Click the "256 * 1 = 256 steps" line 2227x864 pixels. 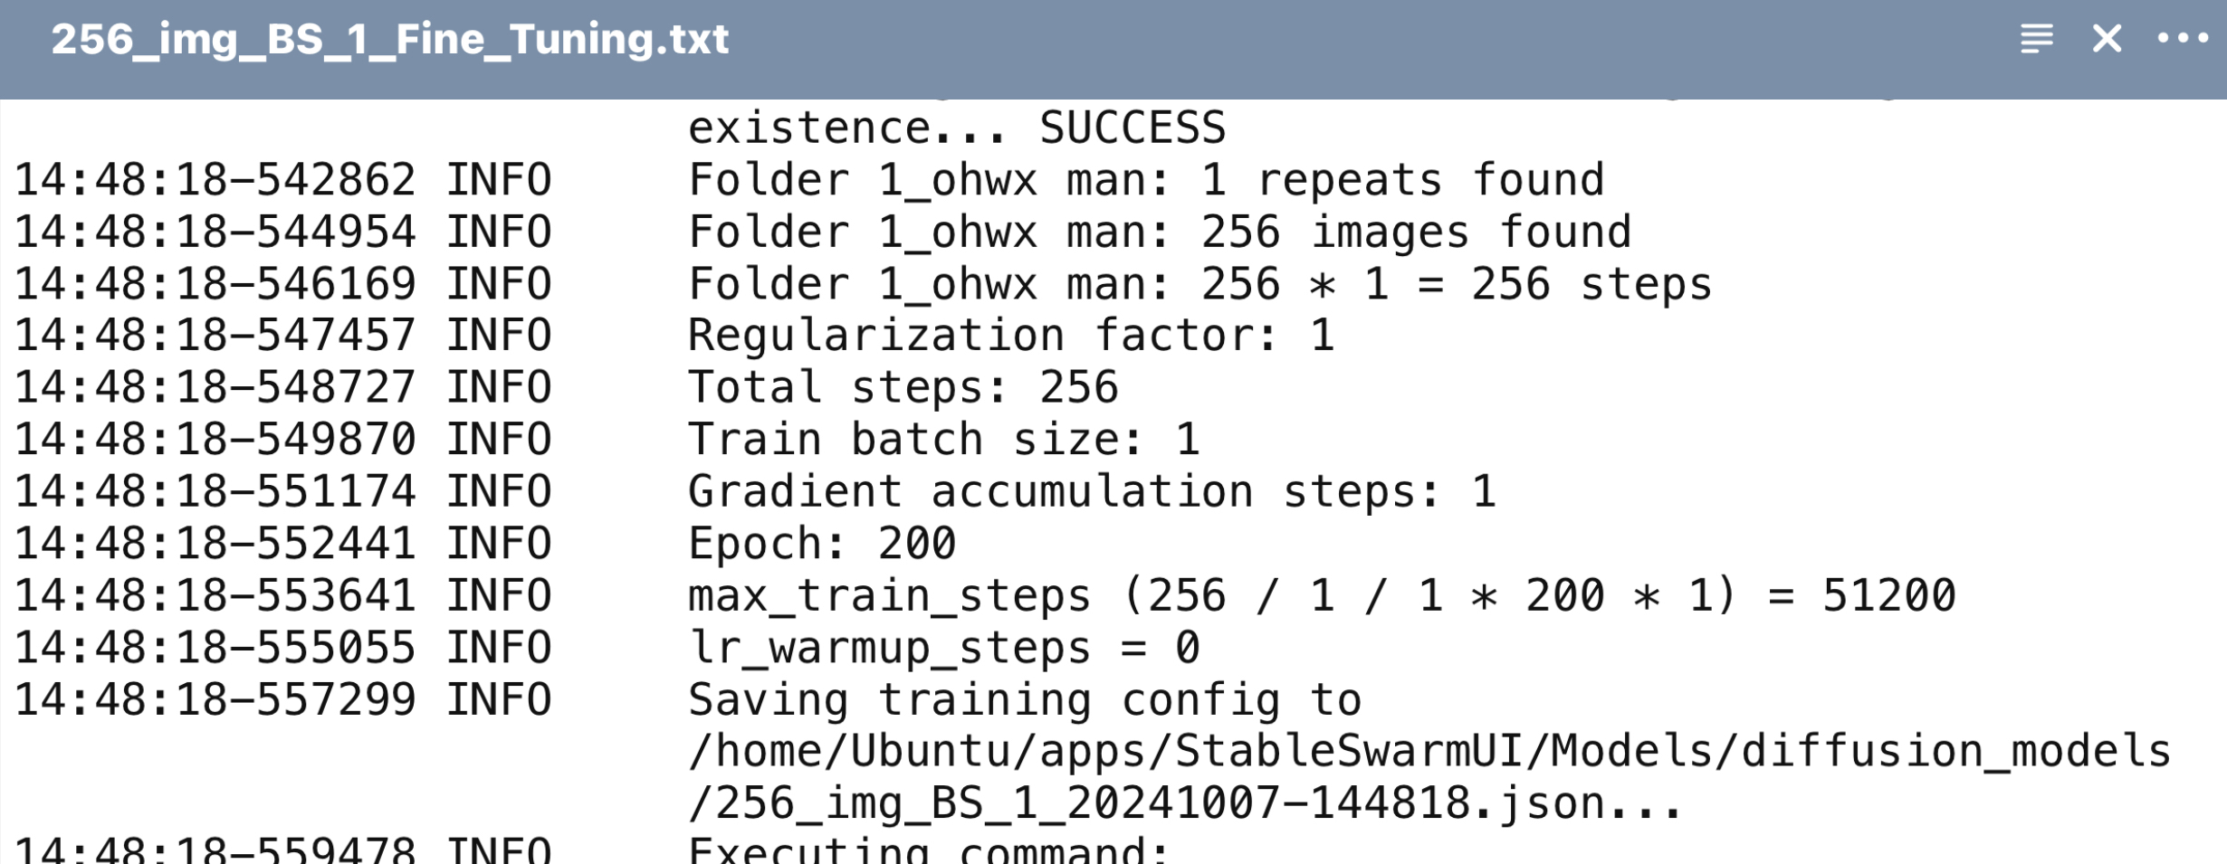click(x=1200, y=284)
